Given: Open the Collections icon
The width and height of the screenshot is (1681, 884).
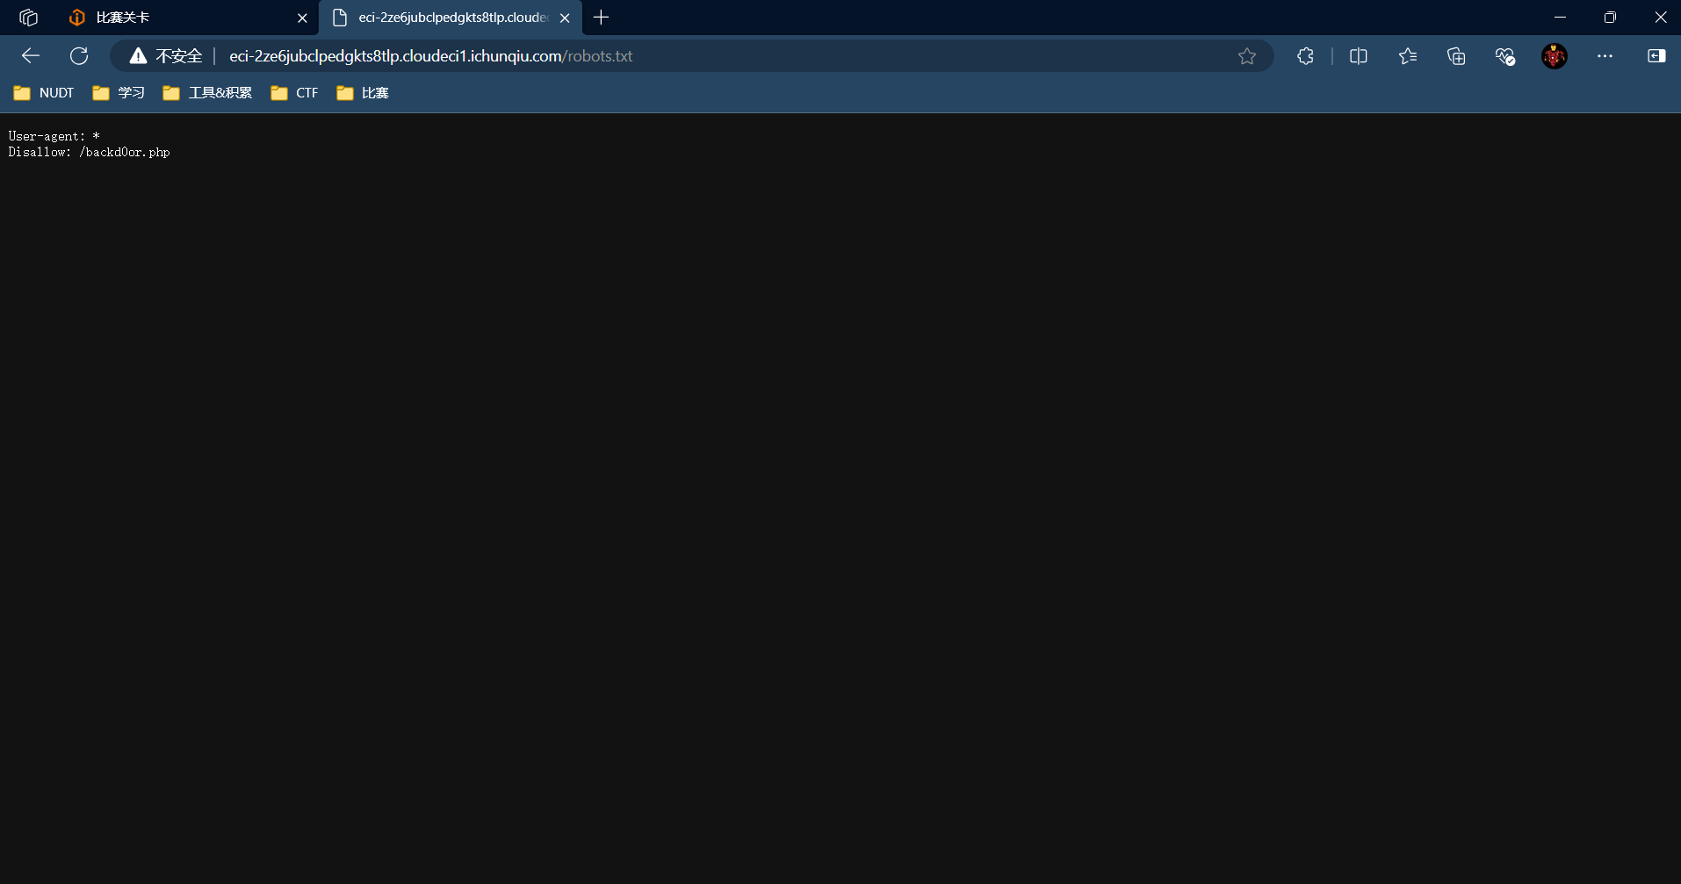Looking at the screenshot, I should coord(1456,56).
